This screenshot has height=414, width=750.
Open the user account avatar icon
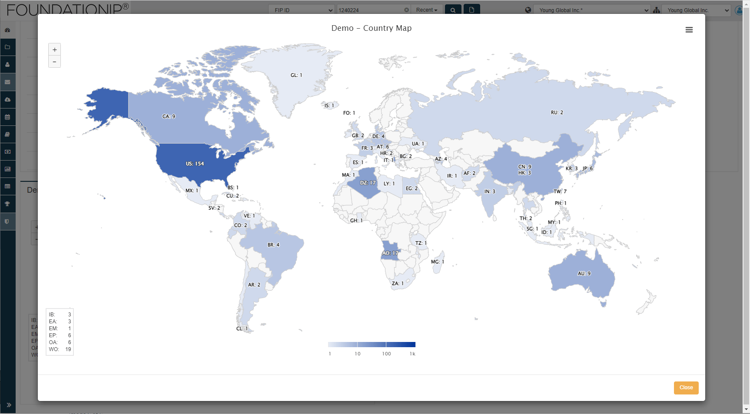739,10
